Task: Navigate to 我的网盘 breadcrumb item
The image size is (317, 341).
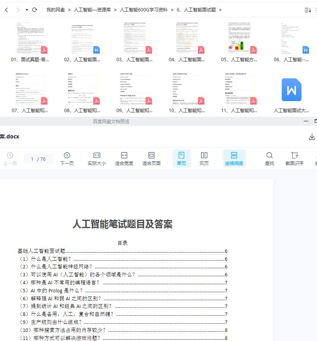Action: (56, 9)
